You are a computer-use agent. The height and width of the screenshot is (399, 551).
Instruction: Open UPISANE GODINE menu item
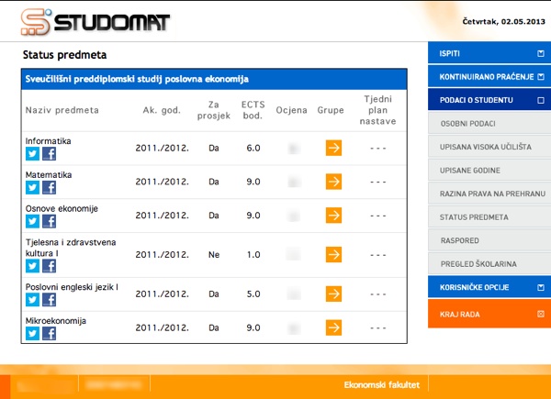pyautogui.click(x=489, y=171)
